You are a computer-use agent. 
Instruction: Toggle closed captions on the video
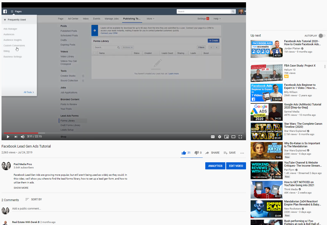213,137
